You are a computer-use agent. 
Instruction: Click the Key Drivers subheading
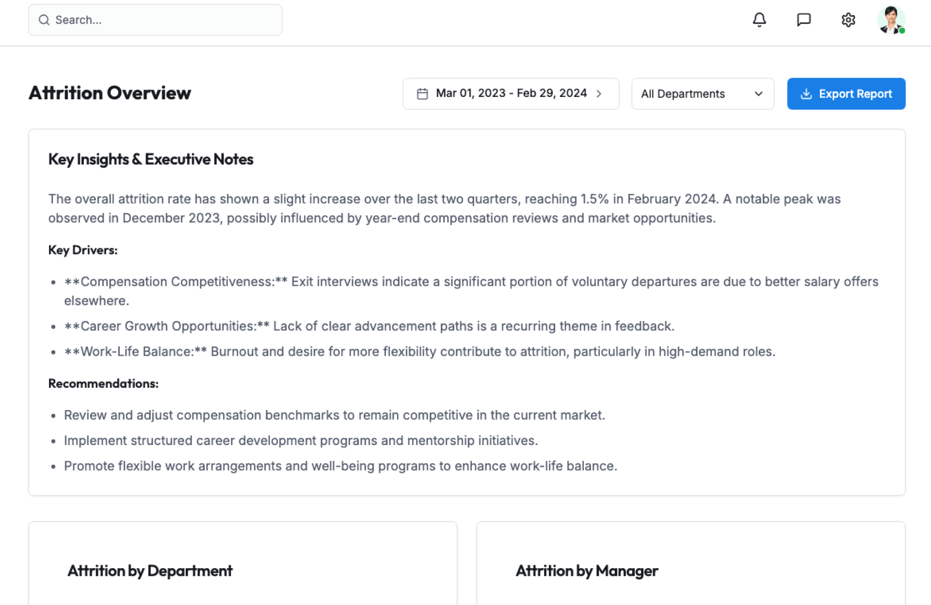click(x=83, y=250)
